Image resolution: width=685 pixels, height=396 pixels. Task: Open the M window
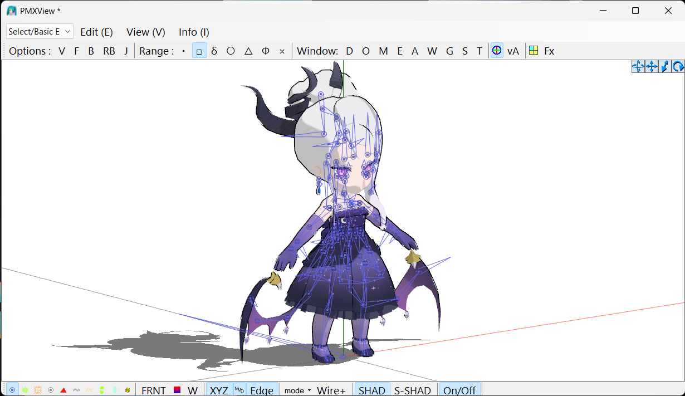coord(383,51)
